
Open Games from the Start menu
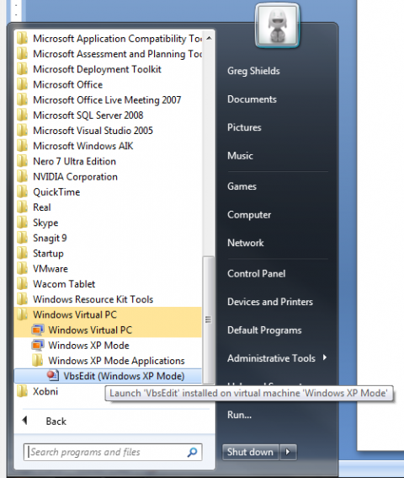(x=242, y=186)
